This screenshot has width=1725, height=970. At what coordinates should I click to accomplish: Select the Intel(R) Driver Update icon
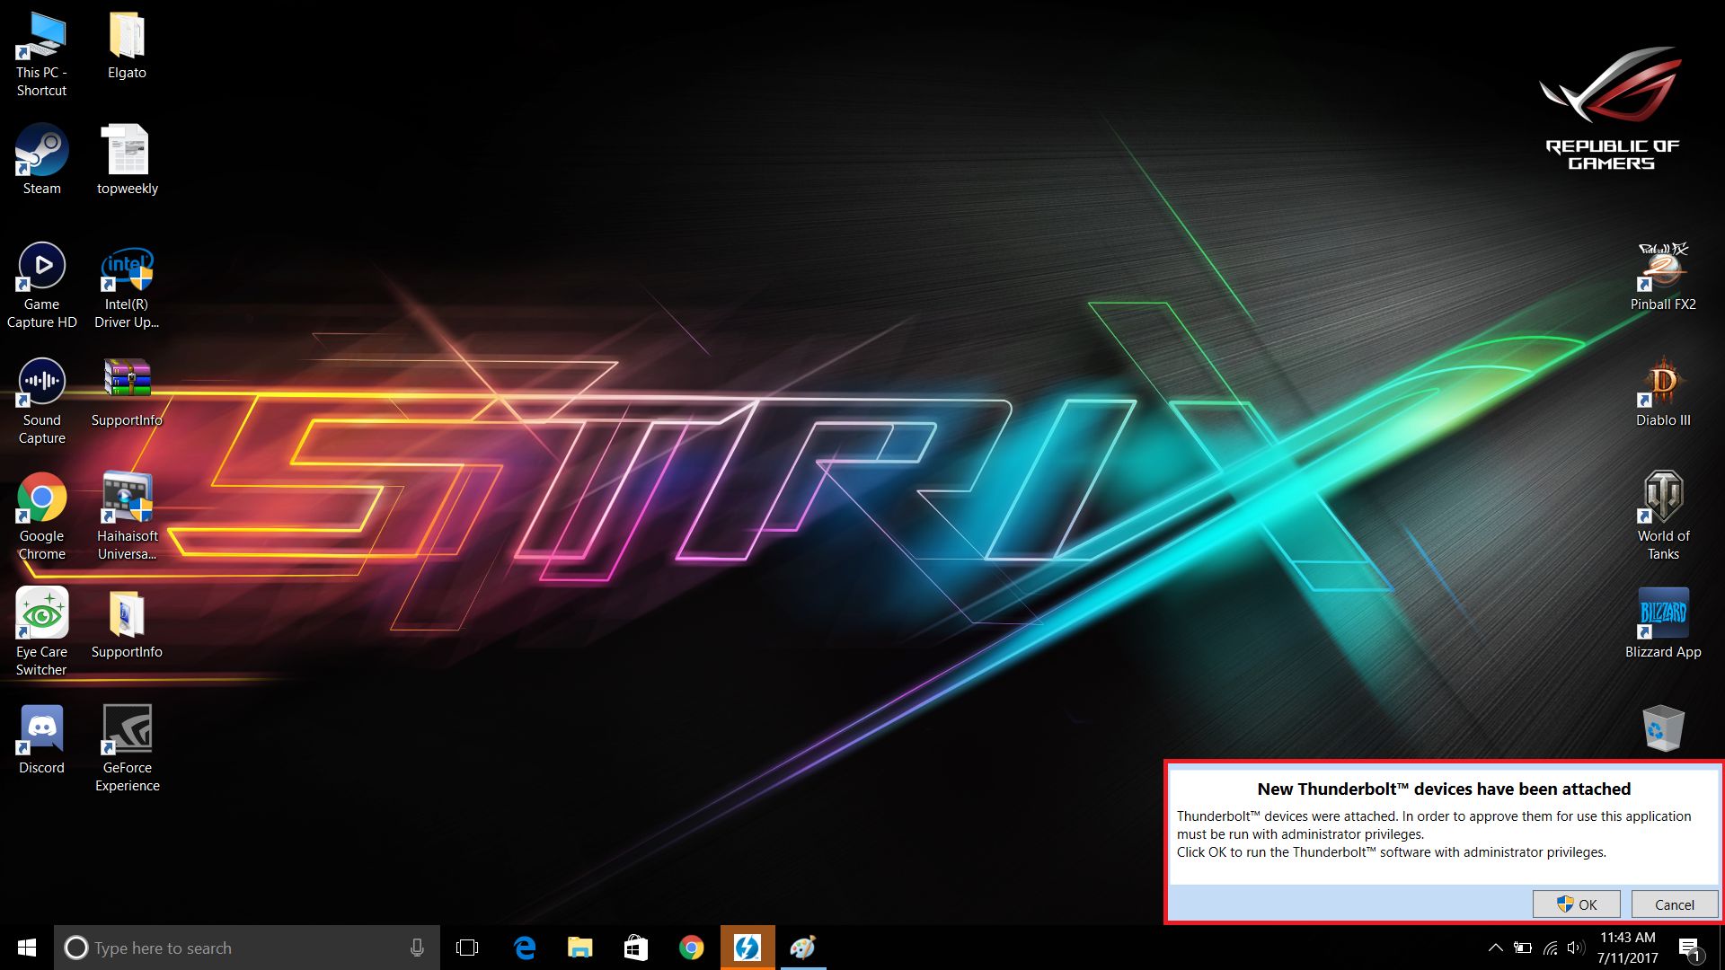tap(127, 268)
